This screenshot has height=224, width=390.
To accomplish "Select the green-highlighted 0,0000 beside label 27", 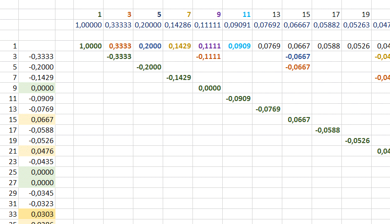I will tap(37, 182).
